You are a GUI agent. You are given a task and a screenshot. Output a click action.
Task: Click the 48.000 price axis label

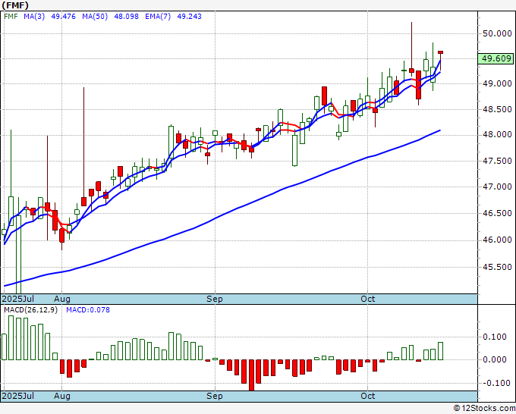[497, 134]
